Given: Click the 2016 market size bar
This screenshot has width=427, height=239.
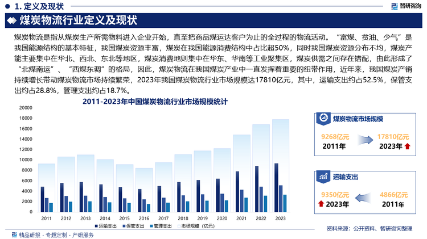Looking at the screenshot, I should tap(144, 190).
